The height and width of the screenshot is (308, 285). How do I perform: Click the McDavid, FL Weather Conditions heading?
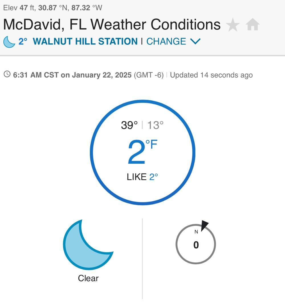(x=112, y=25)
